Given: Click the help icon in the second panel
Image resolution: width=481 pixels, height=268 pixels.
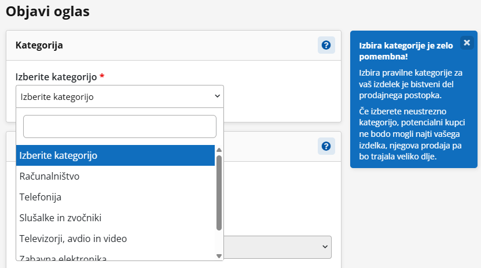Looking at the screenshot, I should click(x=326, y=146).
